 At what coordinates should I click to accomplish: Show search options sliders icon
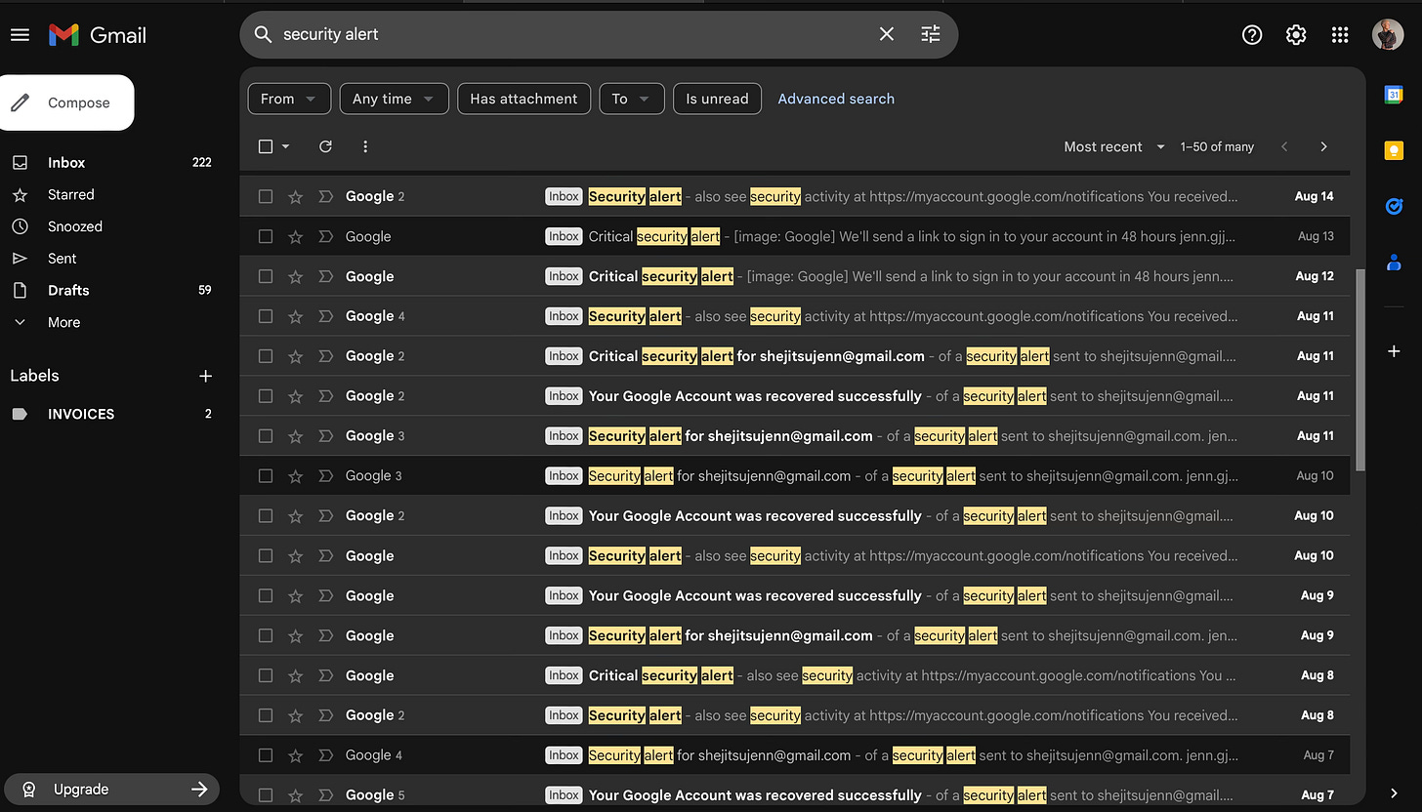coord(931,34)
